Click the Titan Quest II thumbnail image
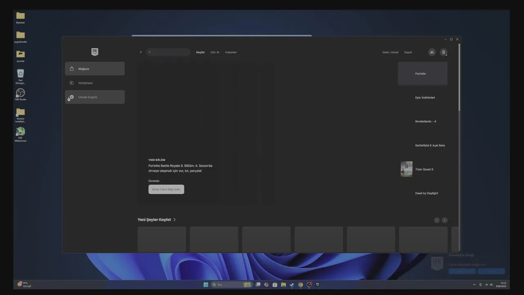The image size is (524, 295). [407, 169]
